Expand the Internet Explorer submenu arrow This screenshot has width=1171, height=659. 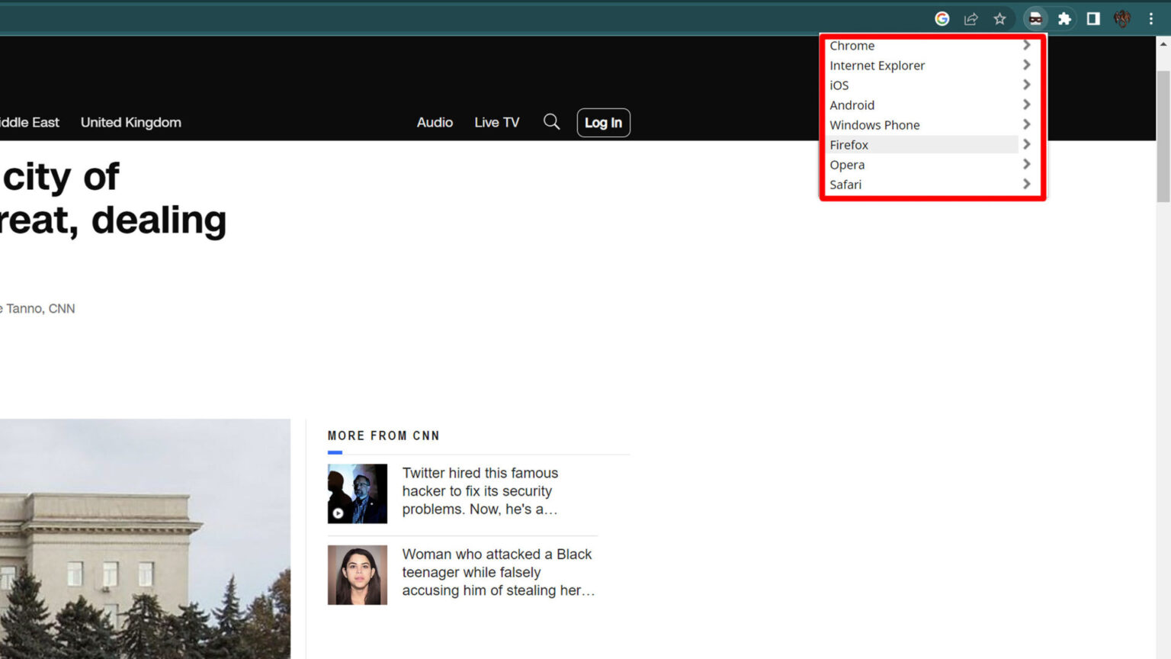pyautogui.click(x=1026, y=66)
